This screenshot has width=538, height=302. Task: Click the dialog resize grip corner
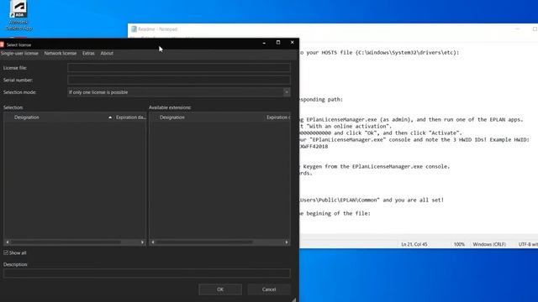point(293,299)
